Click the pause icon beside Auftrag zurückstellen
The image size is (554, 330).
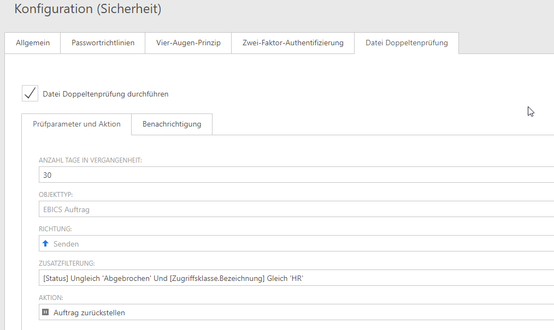(46, 313)
